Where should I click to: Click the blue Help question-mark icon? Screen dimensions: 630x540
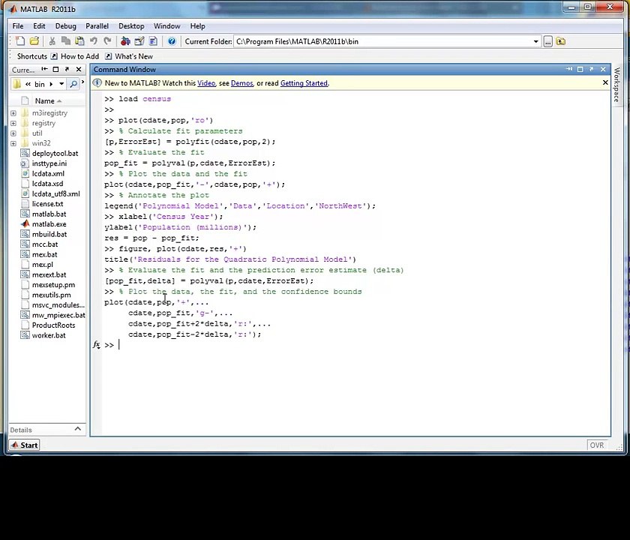[172, 41]
